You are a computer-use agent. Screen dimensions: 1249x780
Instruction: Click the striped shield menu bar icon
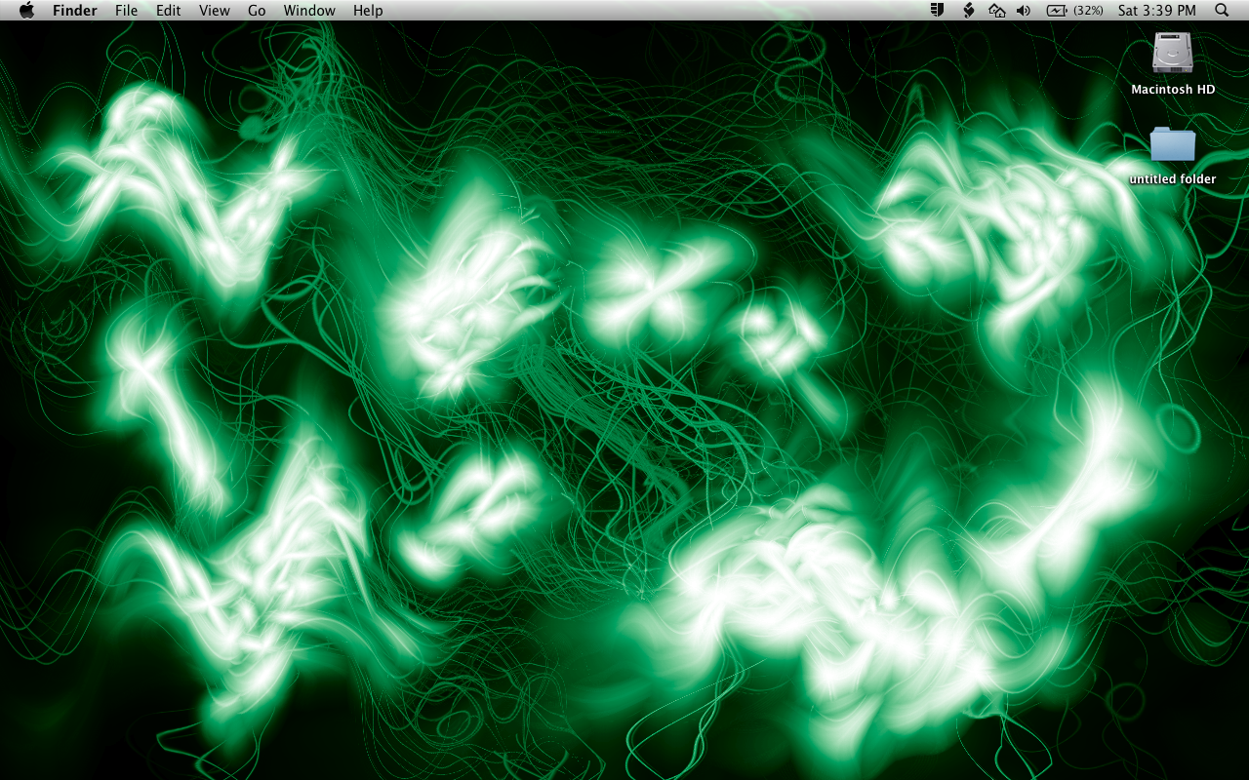pos(937,11)
